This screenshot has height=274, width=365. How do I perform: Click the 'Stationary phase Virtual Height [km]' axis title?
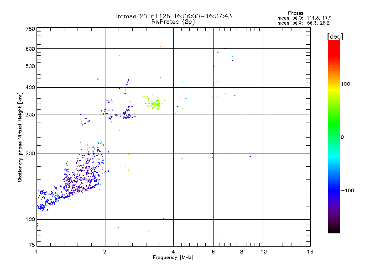pyautogui.click(x=20, y=137)
